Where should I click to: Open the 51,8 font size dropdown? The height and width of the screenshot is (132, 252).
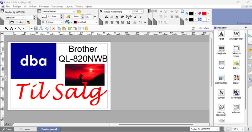click(x=141, y=11)
